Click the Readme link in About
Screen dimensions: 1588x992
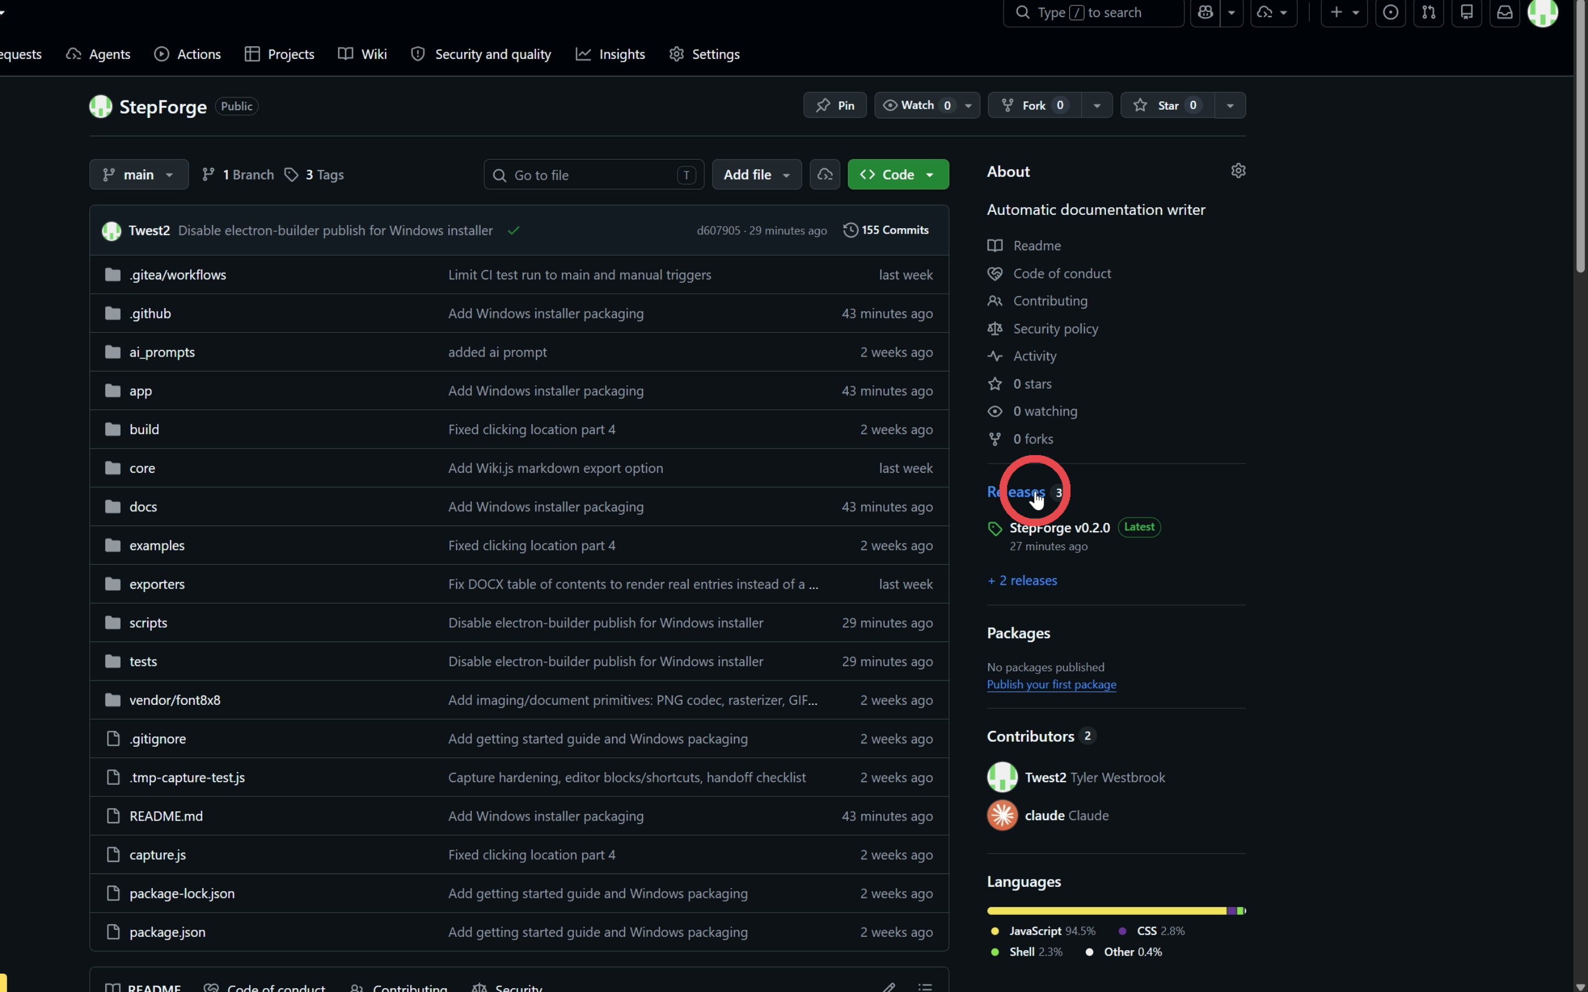click(1037, 245)
